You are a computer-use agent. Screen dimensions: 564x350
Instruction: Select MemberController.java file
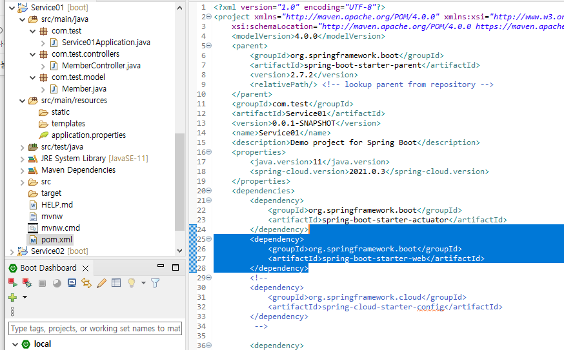pyautogui.click(x=101, y=66)
